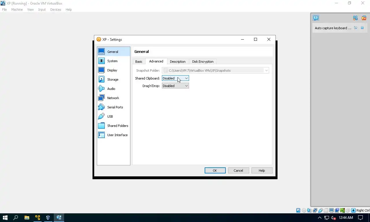Open the Input menu
This screenshot has width=370, height=222.
(42, 10)
